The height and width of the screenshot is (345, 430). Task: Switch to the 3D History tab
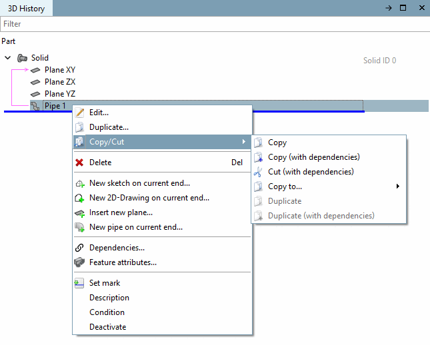(26, 9)
